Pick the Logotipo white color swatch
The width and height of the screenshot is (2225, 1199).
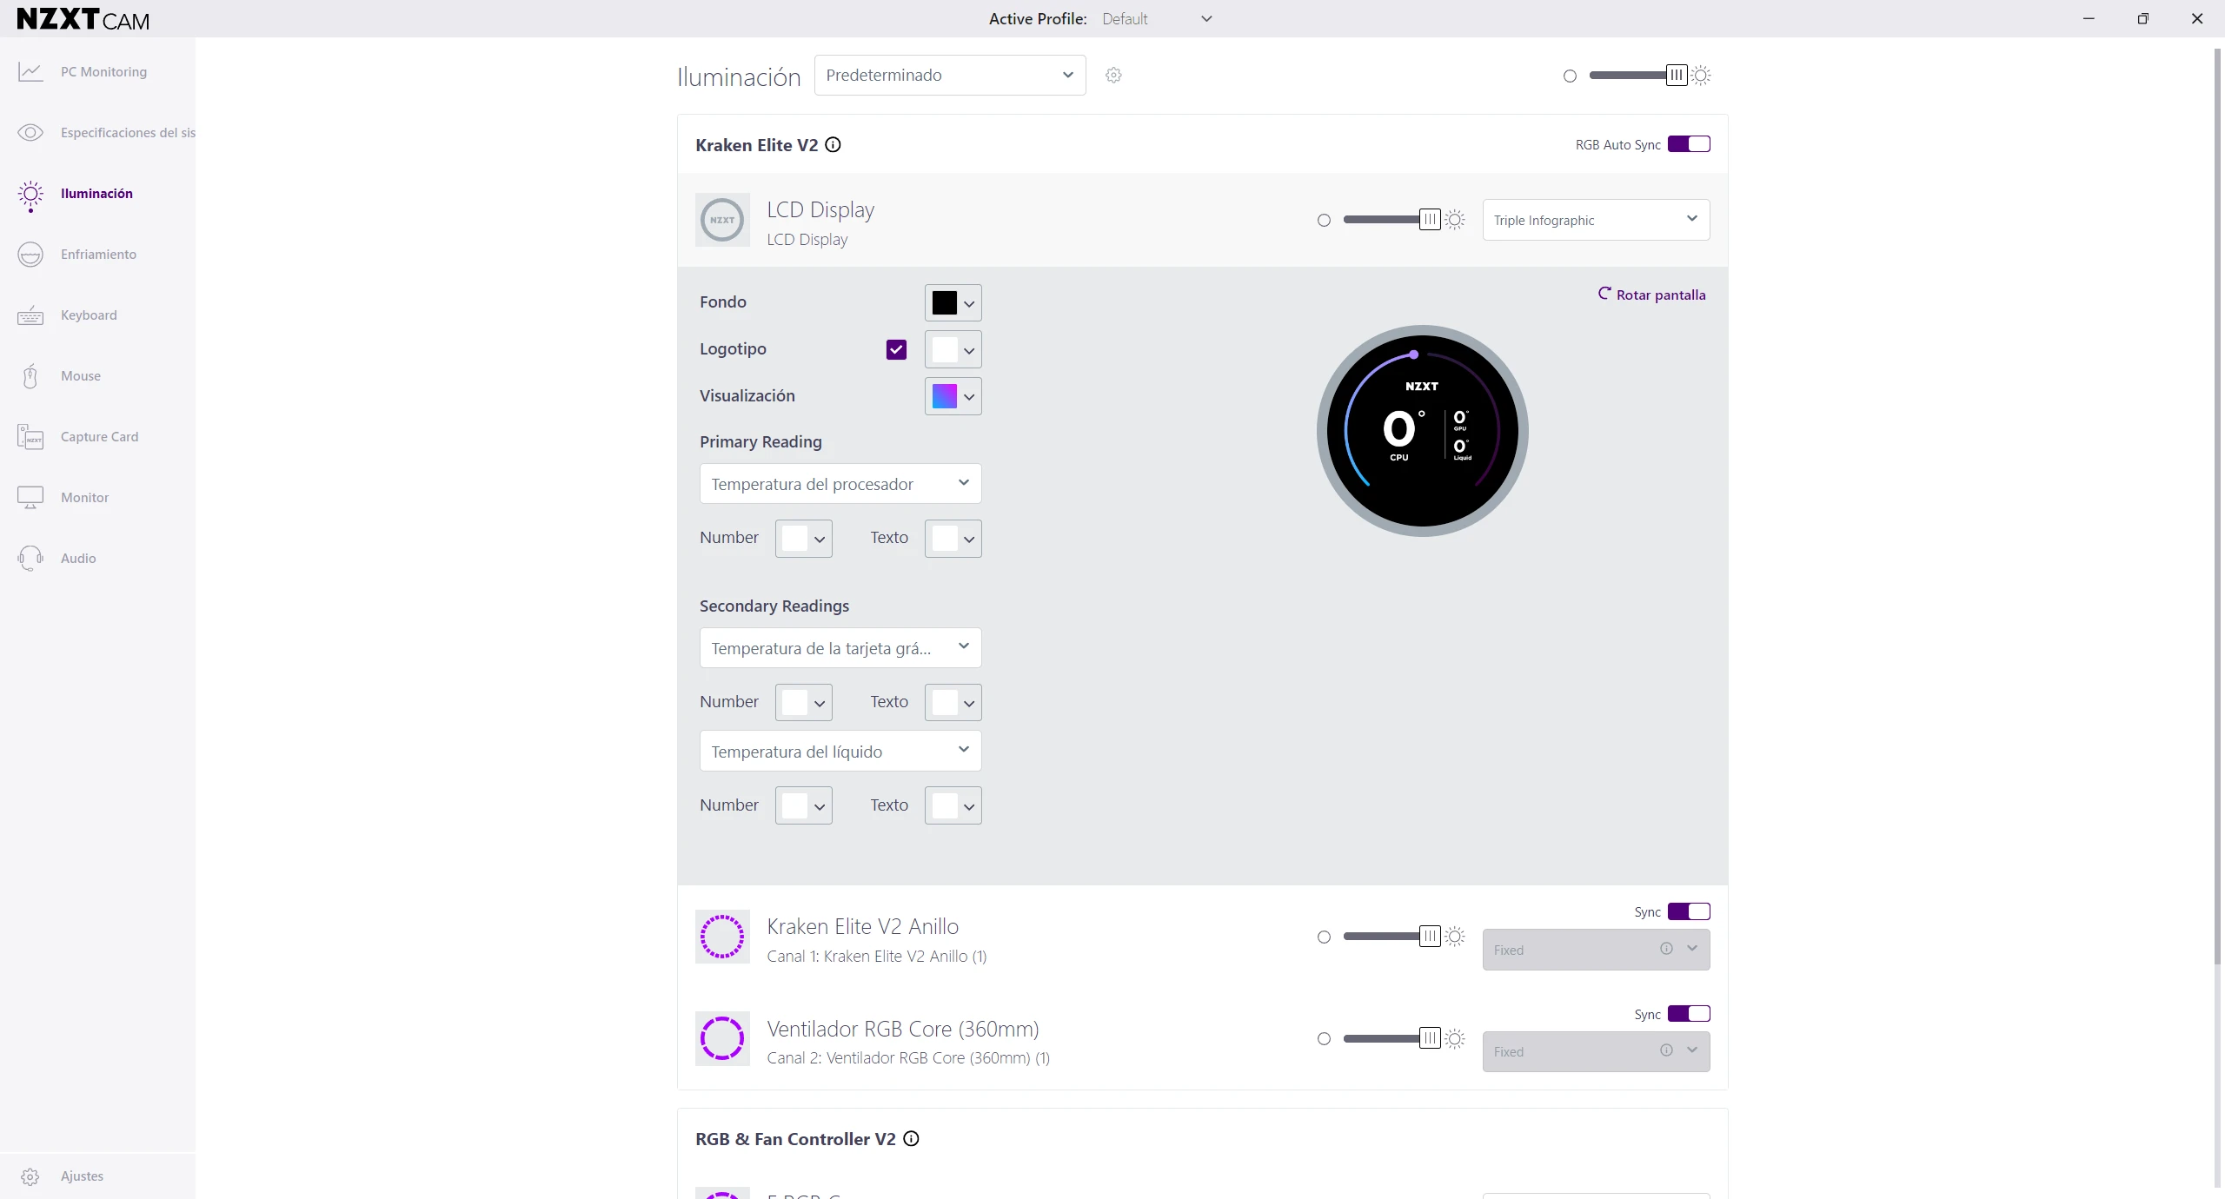[x=944, y=349]
